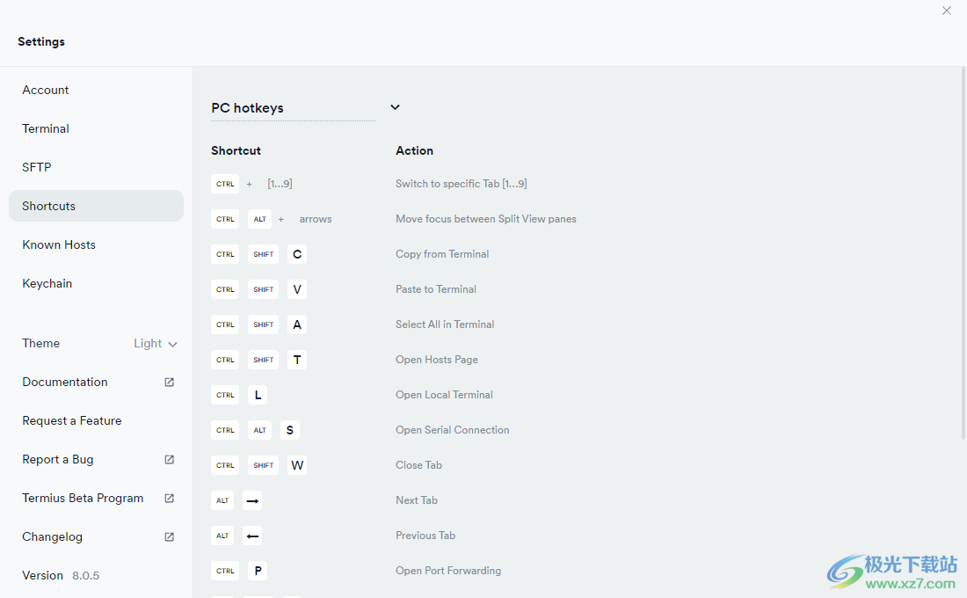Click the 'Copy from Terminal' action text

[442, 254]
